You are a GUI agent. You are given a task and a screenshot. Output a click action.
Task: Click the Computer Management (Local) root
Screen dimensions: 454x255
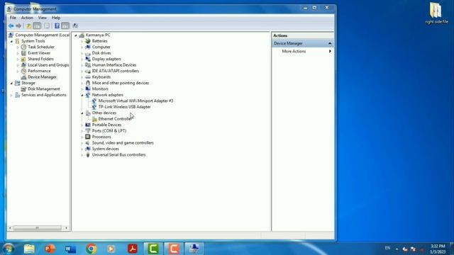(42, 35)
